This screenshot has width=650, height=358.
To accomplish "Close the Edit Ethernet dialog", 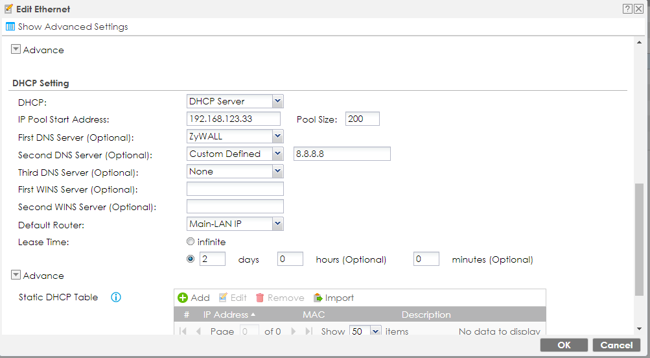I will pyautogui.click(x=639, y=9).
